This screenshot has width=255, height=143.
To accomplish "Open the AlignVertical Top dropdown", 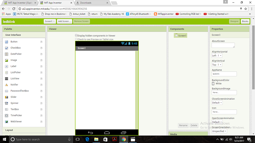I will tap(217, 65).
